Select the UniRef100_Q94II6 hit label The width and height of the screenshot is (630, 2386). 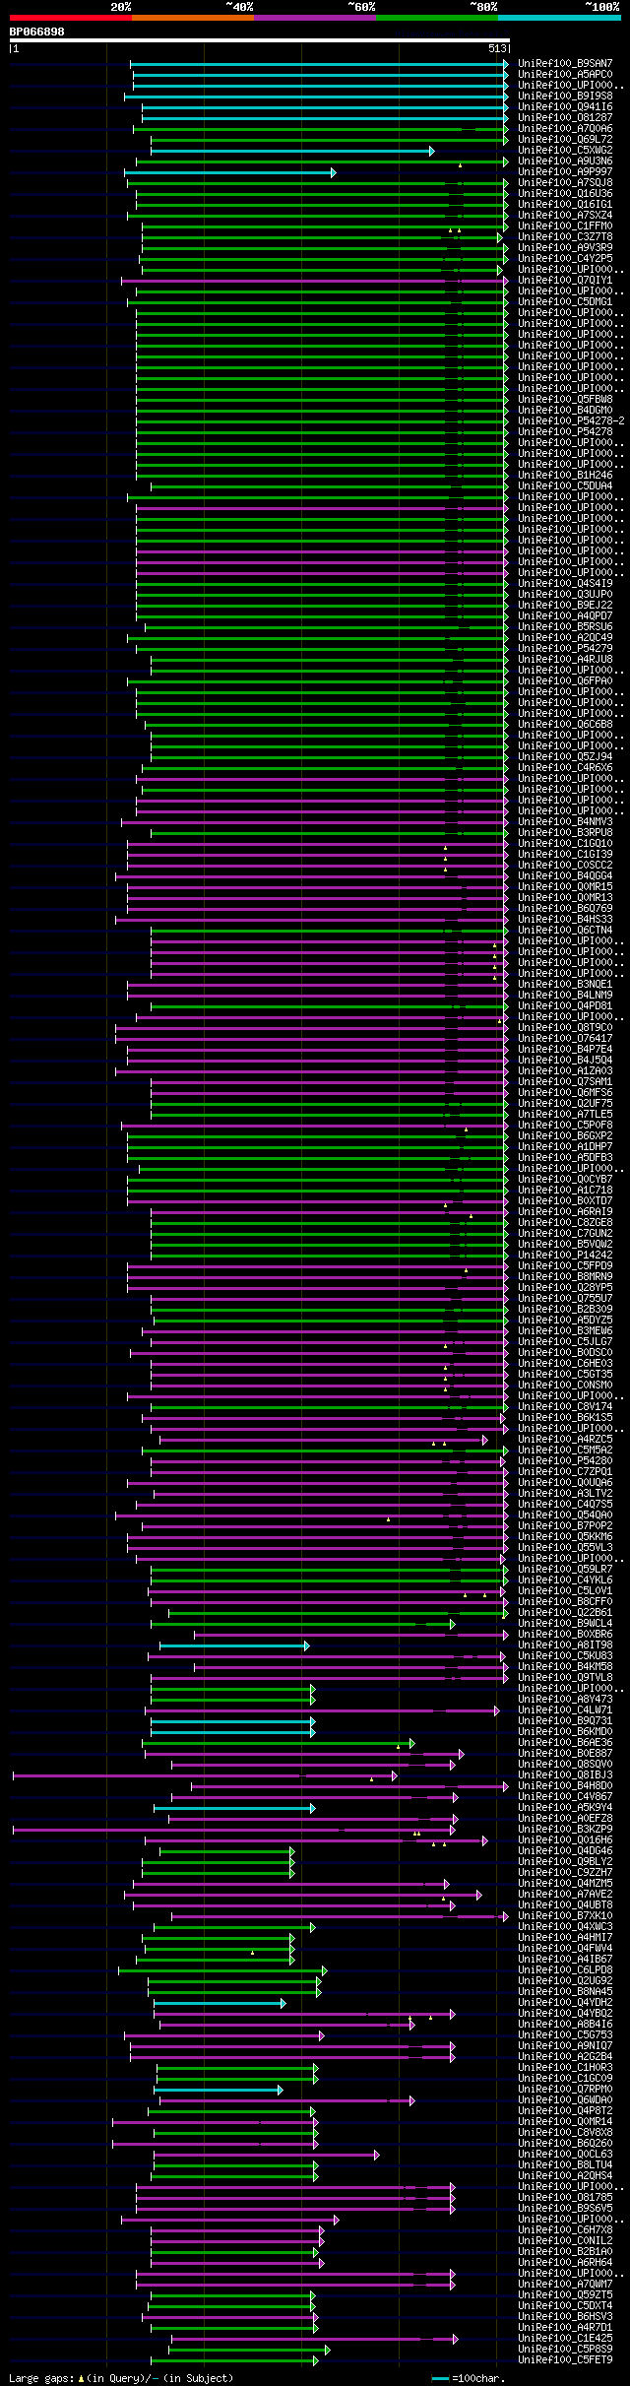tap(565, 107)
